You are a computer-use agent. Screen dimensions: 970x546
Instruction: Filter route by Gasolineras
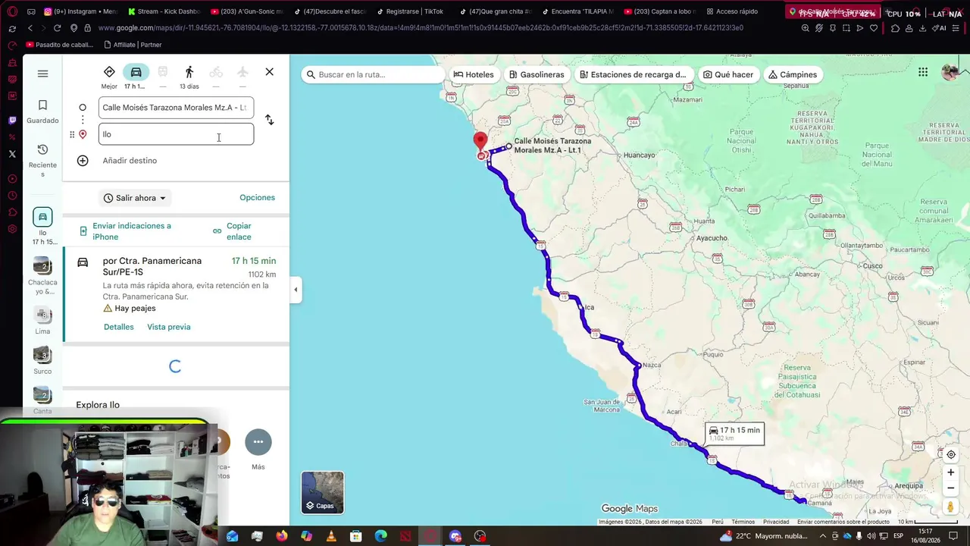(537, 74)
